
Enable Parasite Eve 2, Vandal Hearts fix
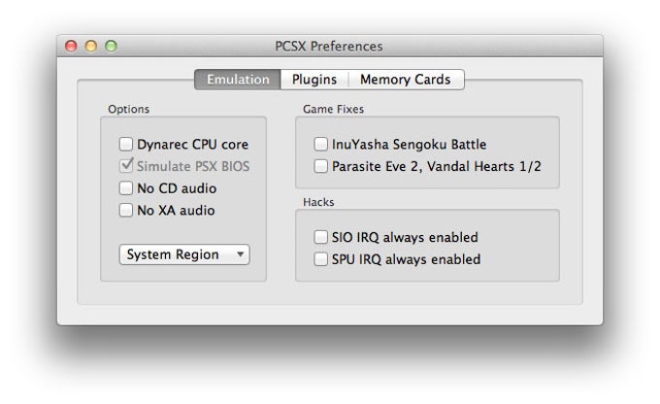[320, 166]
